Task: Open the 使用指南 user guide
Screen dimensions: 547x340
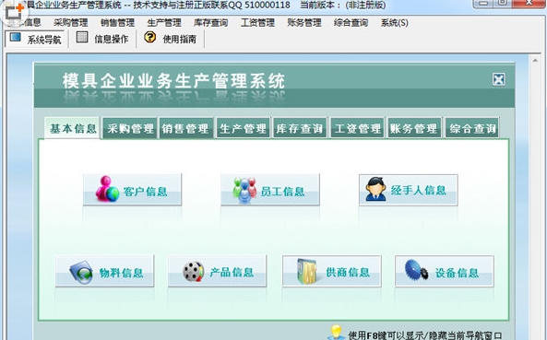Action: pos(171,39)
